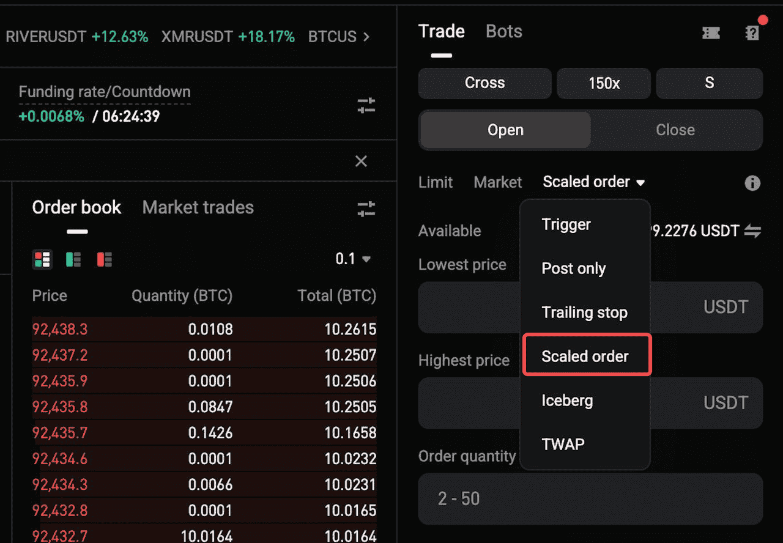Toggle the S position mode button
783x543 pixels.
tap(709, 83)
